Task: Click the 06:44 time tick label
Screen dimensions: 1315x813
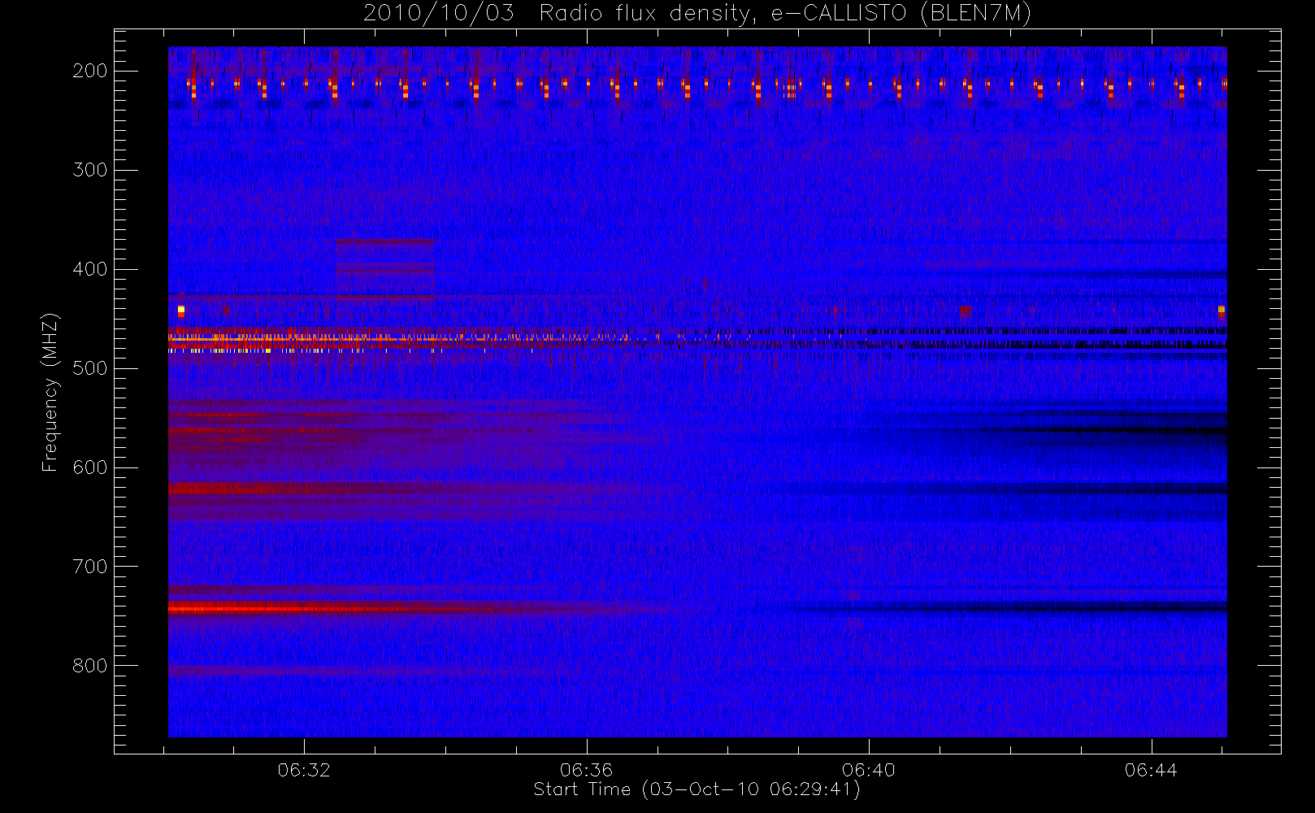Action: click(x=1151, y=770)
